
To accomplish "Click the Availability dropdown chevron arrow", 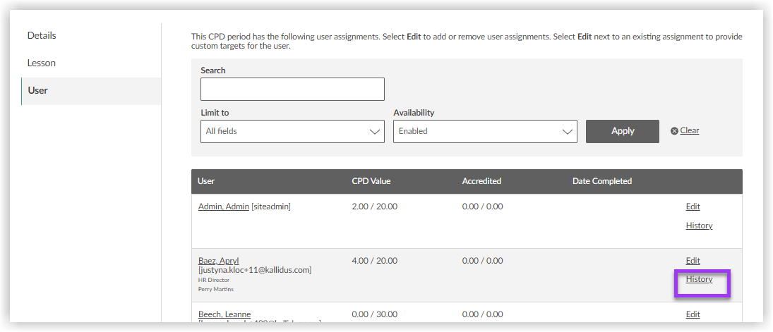I will [x=567, y=132].
